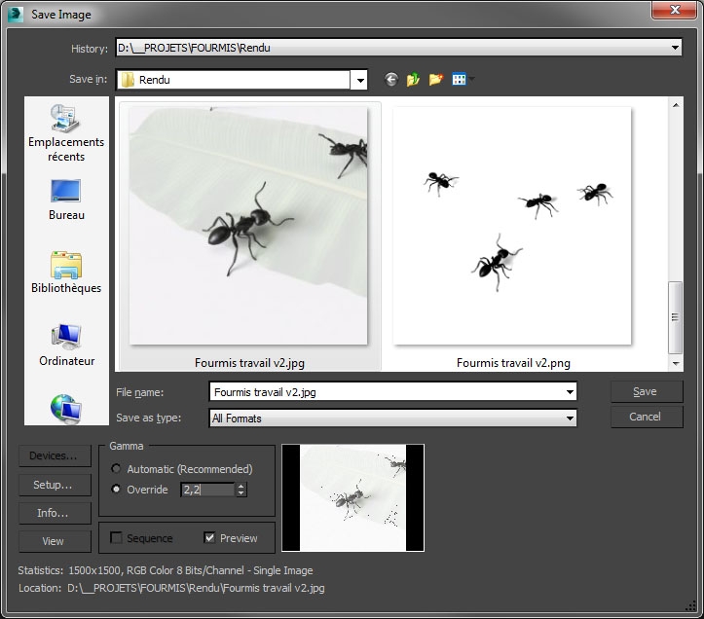Click the preview image of the ant
Image resolution: width=704 pixels, height=619 pixels.
[x=352, y=497]
